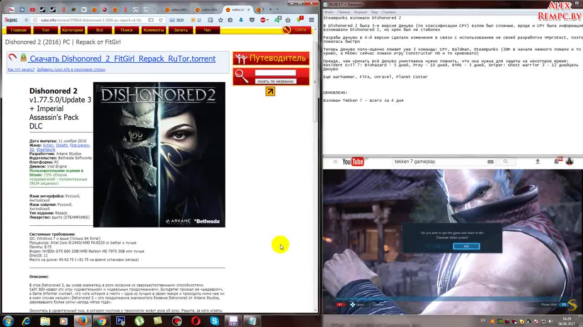Screen dimensions: 583x327
Task: Reload the rutor.info page
Action: (x=161, y=20)
